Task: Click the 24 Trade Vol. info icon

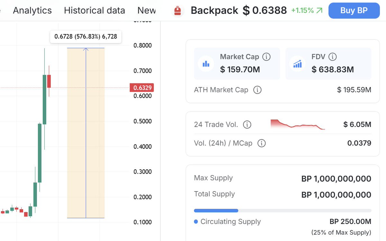Action: tap(247, 125)
